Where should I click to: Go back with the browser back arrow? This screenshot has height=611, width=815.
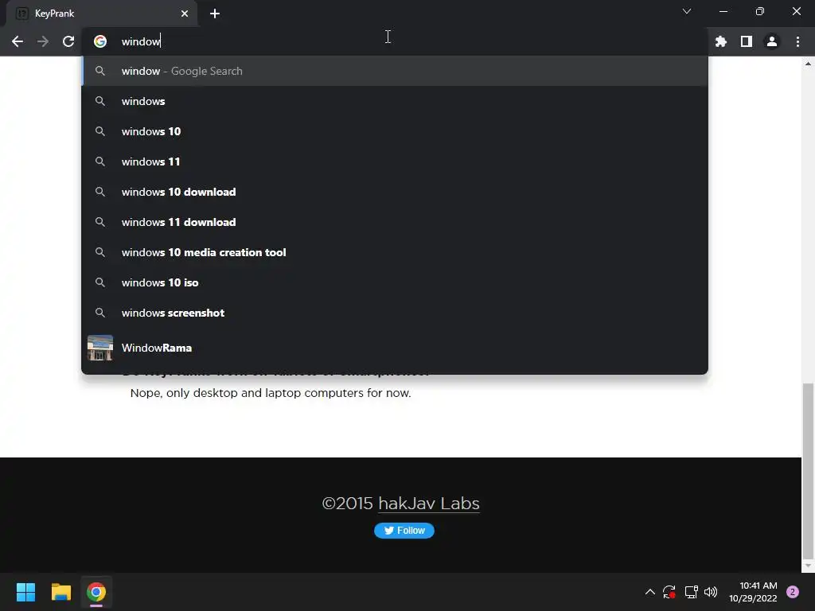click(x=18, y=41)
